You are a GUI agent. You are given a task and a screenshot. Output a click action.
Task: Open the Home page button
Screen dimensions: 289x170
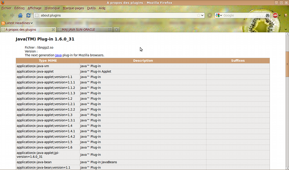[20, 15]
